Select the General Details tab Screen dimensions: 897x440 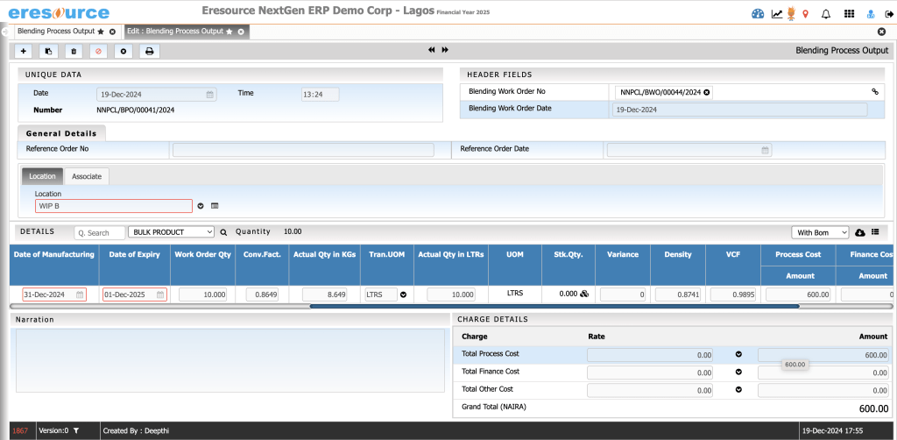click(x=61, y=133)
